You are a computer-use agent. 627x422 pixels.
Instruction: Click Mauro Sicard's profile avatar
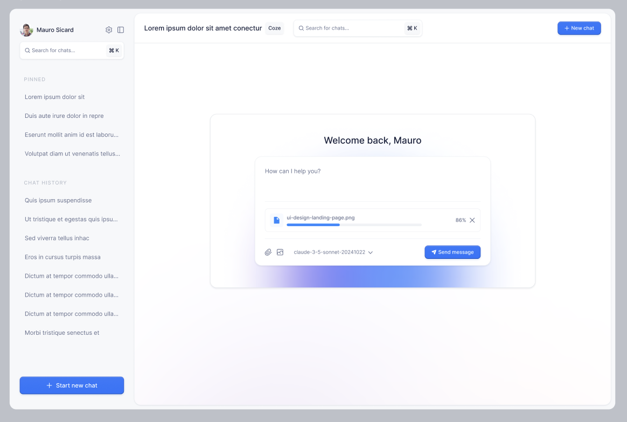click(x=26, y=30)
